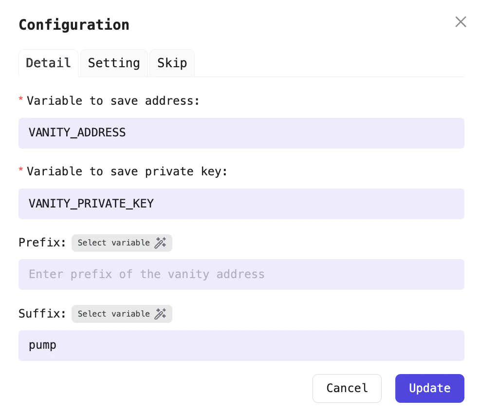Open Select variable dropdown for Suffix

click(x=122, y=314)
